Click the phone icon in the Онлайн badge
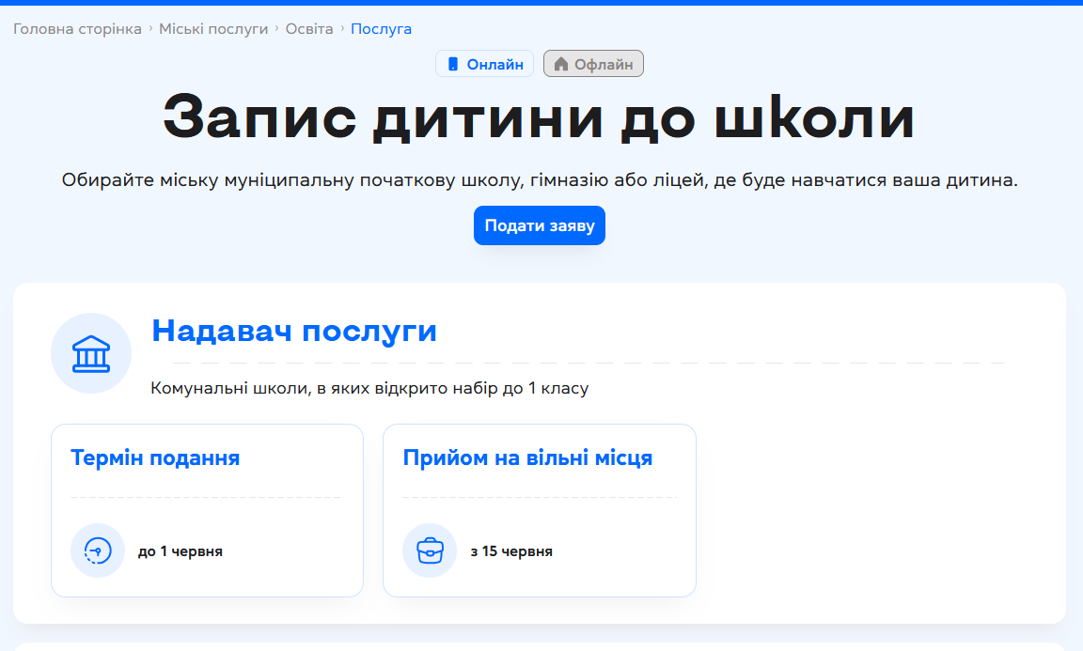This screenshot has width=1083, height=651. [453, 64]
